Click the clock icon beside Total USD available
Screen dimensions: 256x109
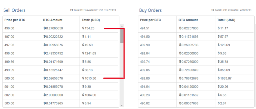tap(212, 10)
